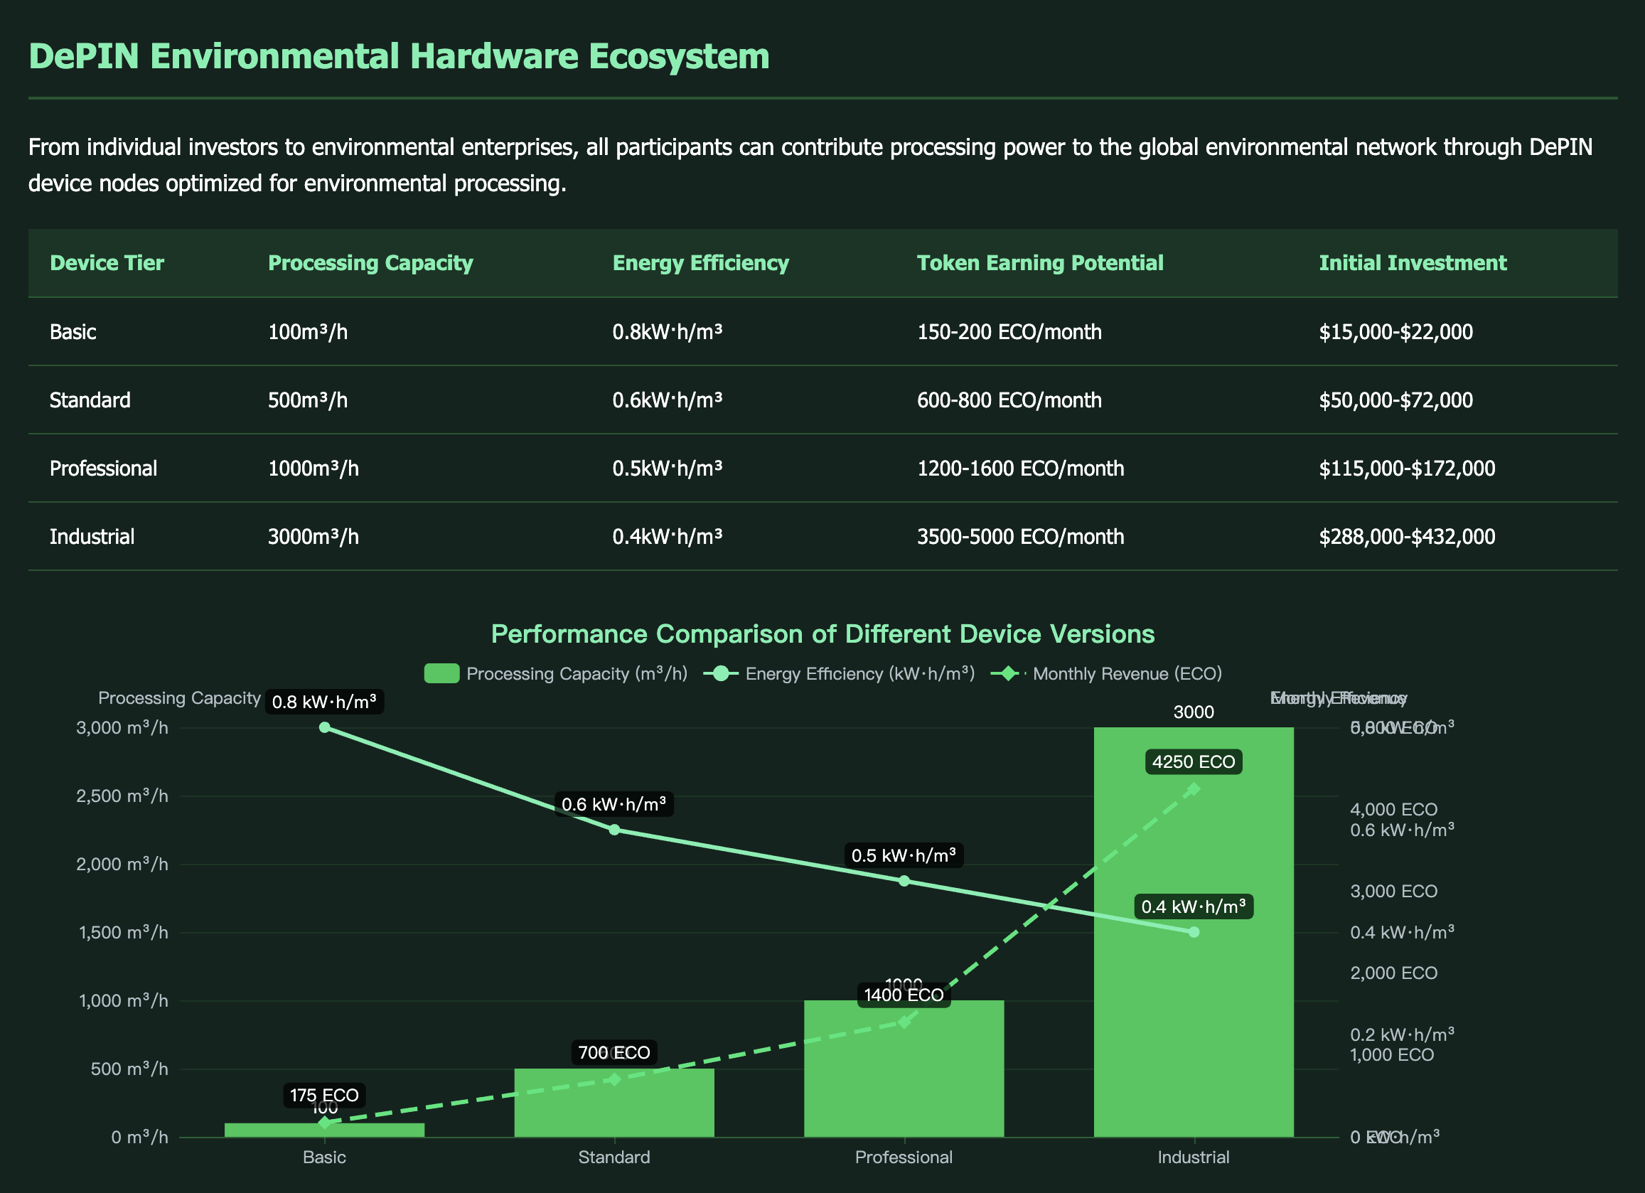Click the 700 ECO revenue diamond marker
The width and height of the screenshot is (1645, 1193).
pyautogui.click(x=613, y=1079)
